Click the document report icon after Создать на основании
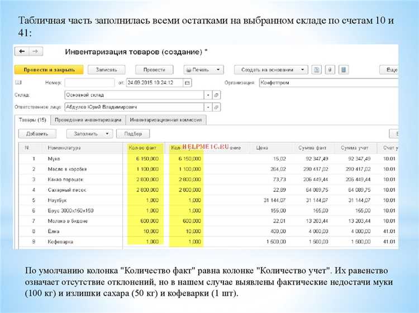419x313 pixels. pyautogui.click(x=316, y=70)
